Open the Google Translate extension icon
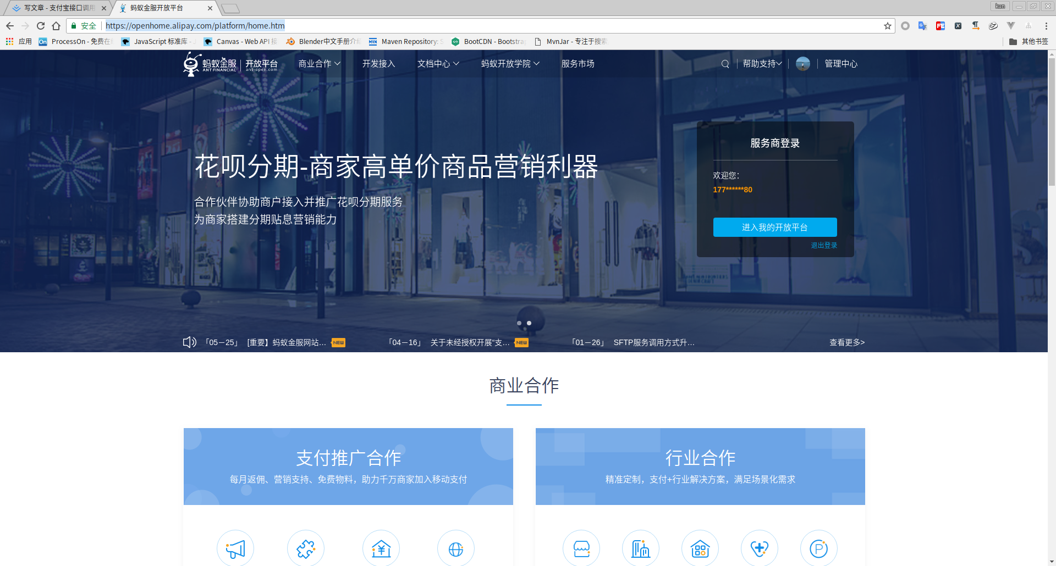Viewport: 1056px width, 566px height. point(923,26)
